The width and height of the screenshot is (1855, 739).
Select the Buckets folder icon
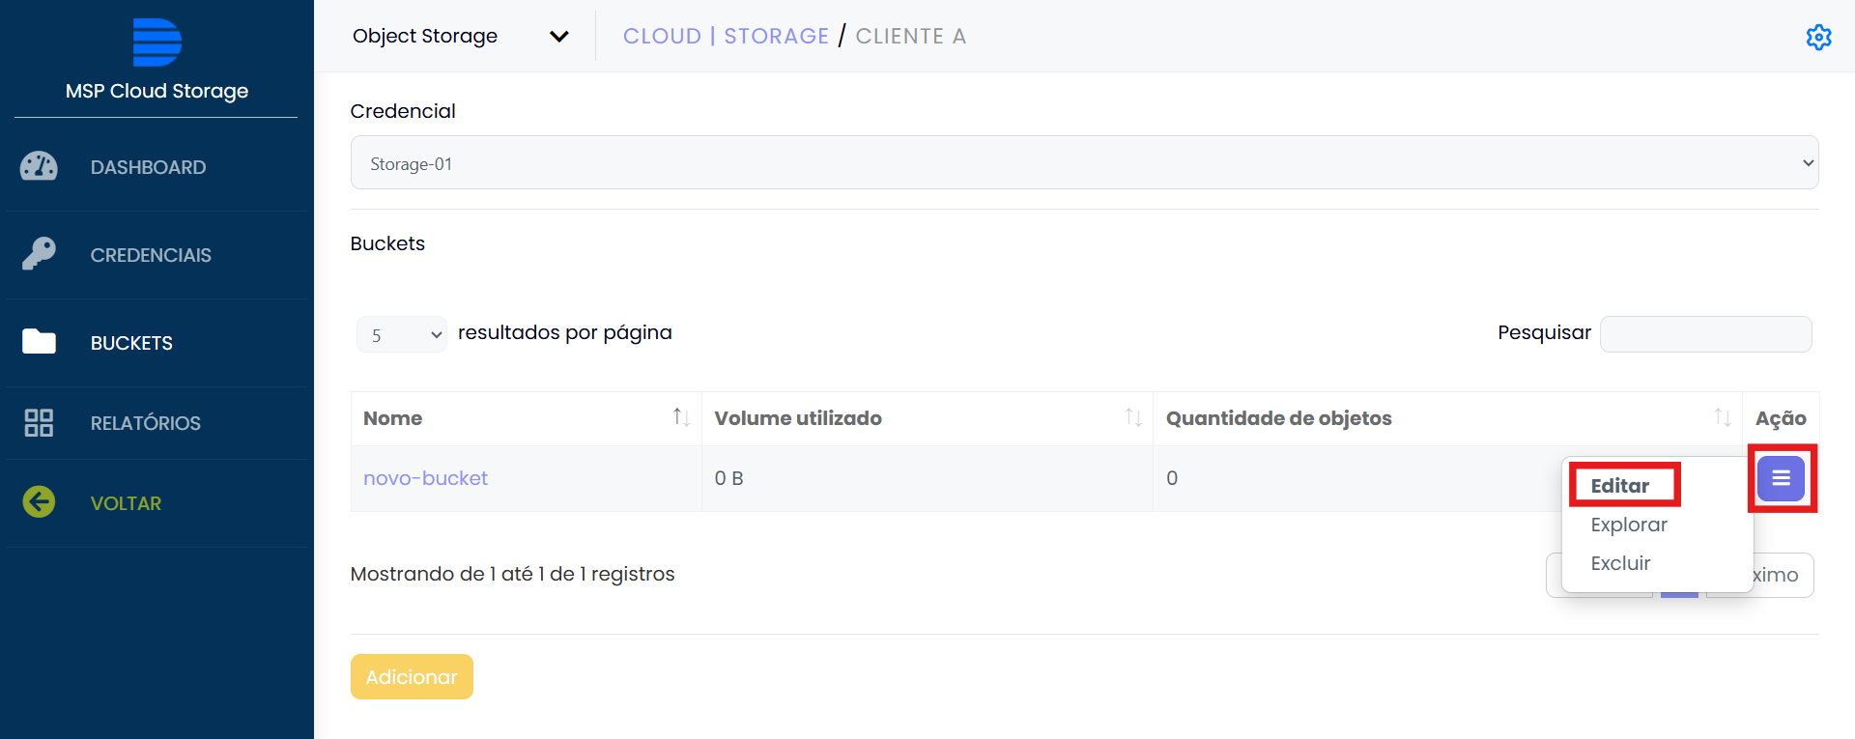[39, 342]
